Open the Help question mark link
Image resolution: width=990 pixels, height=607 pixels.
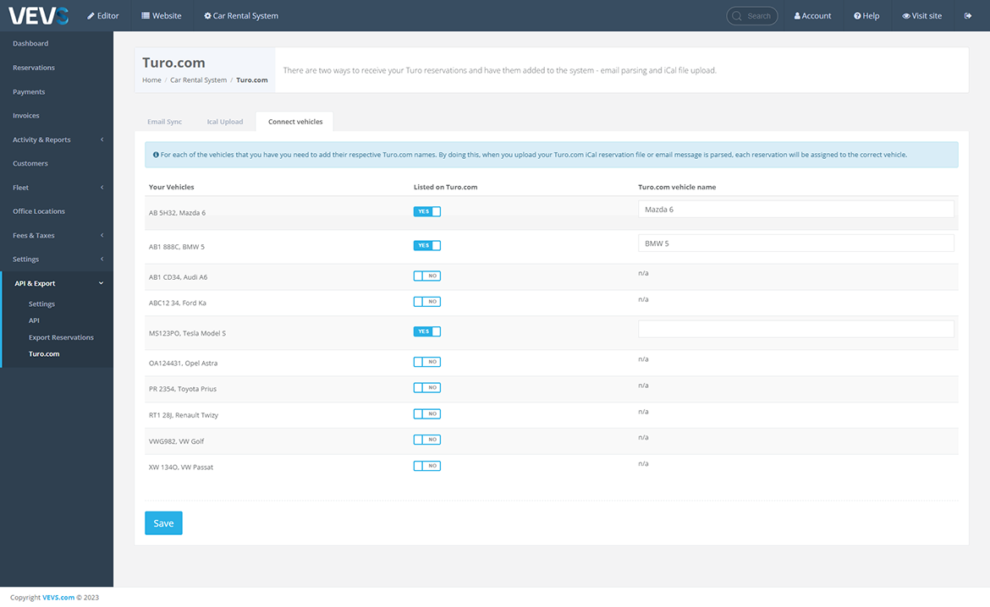[x=866, y=16]
